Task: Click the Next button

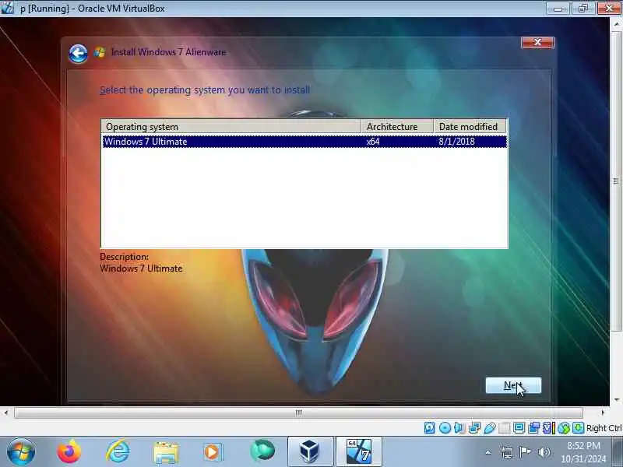Action: 513,385
